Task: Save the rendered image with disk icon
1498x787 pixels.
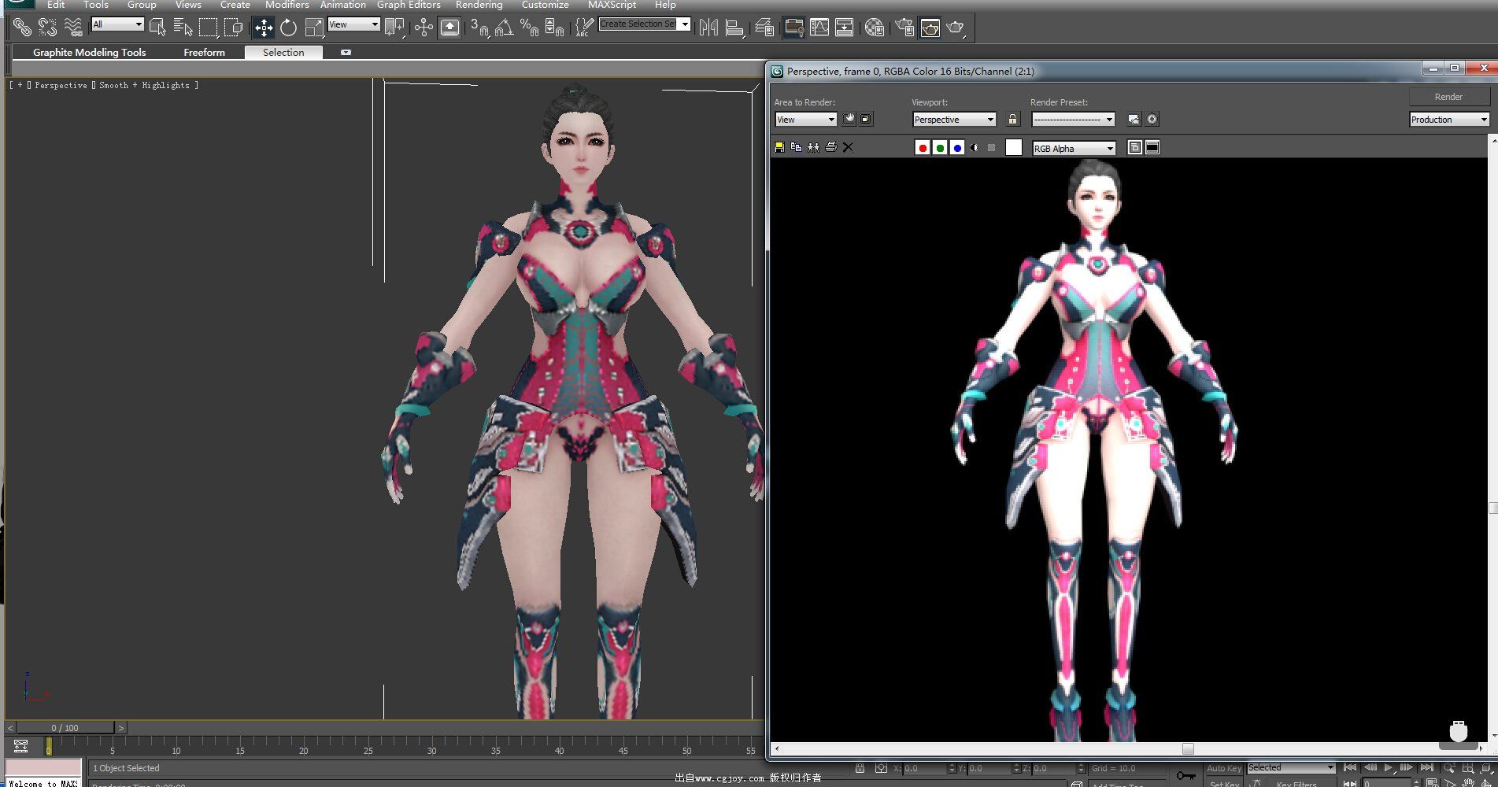Action: [779, 147]
